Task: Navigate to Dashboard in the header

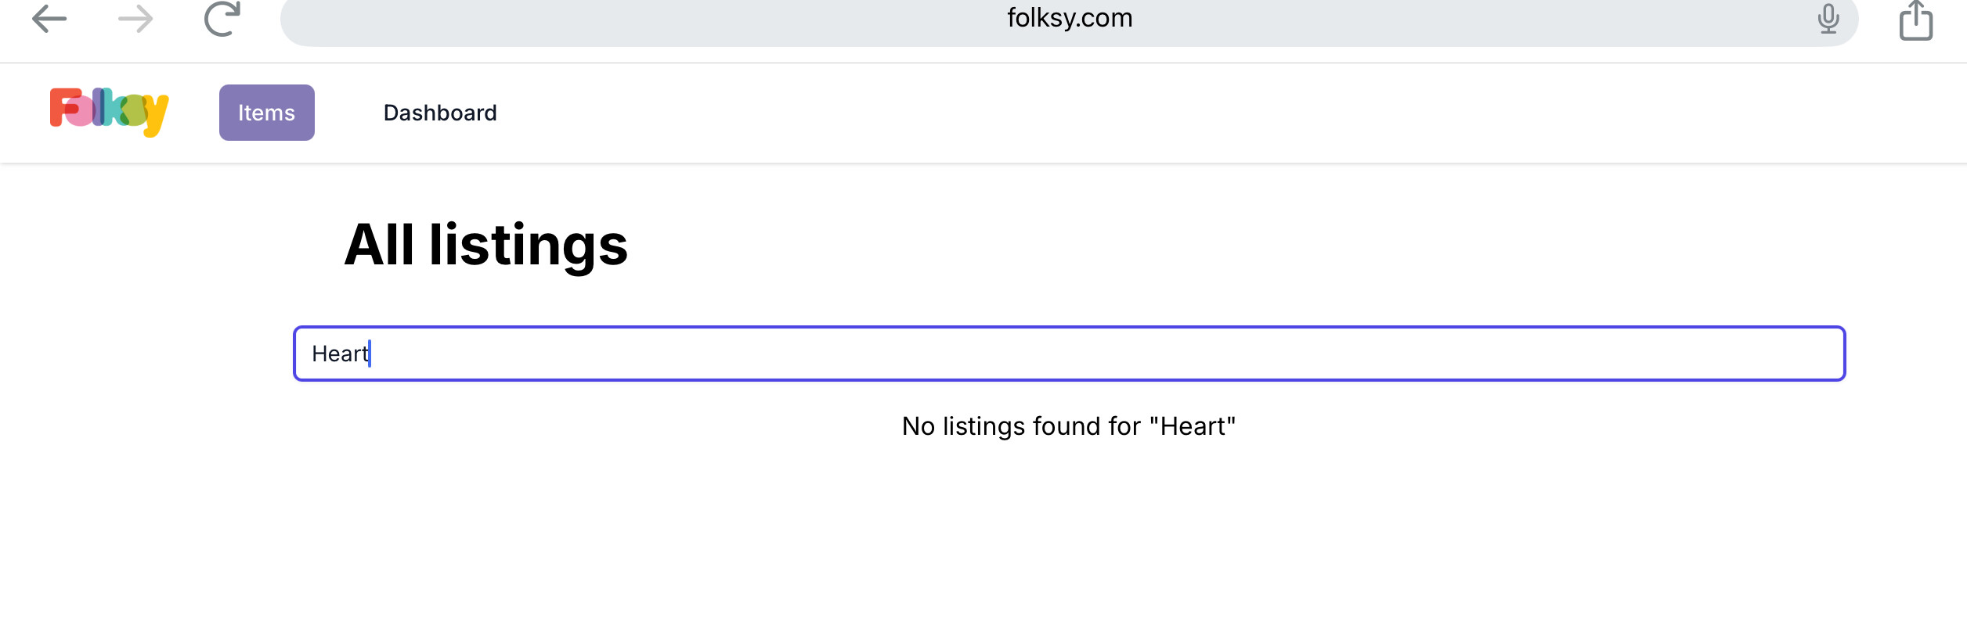Action: click(440, 113)
